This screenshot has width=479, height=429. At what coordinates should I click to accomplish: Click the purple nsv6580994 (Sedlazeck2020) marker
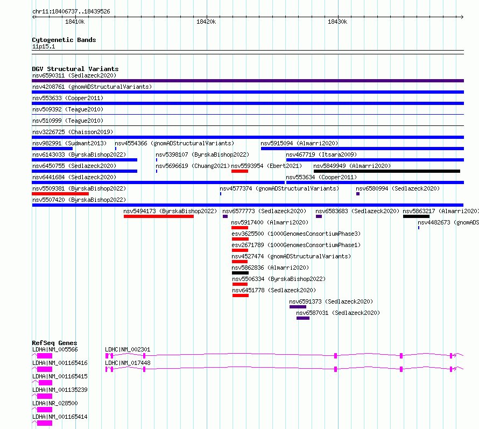(x=358, y=194)
